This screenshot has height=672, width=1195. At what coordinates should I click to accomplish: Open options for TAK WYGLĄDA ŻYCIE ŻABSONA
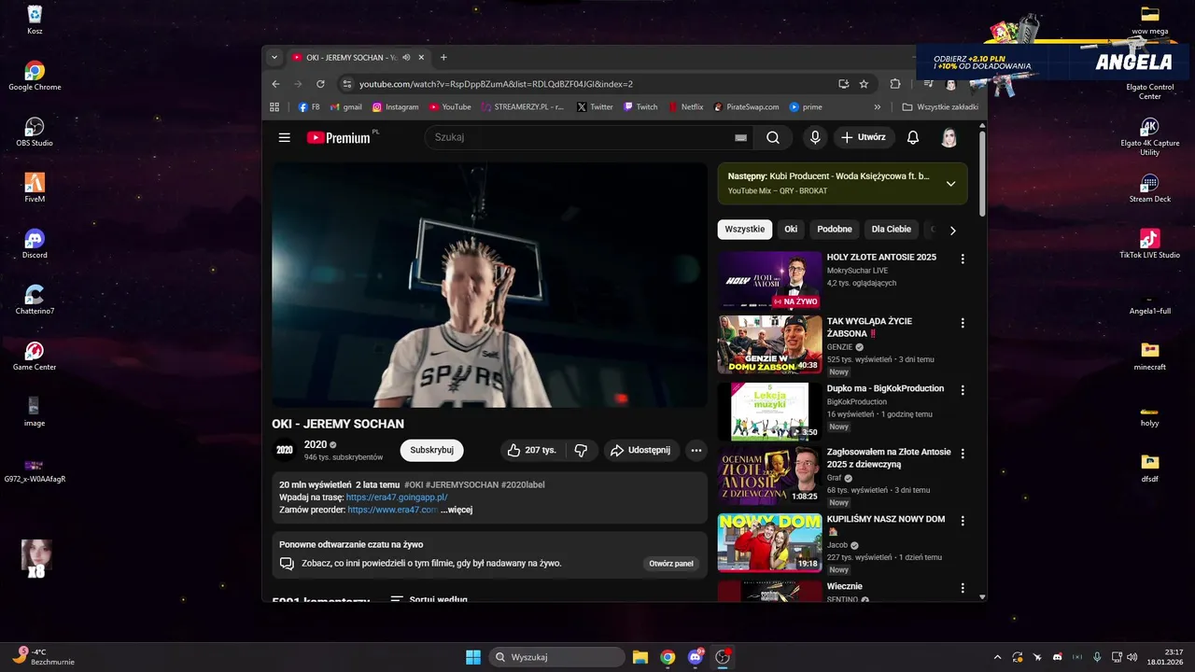[963, 323]
